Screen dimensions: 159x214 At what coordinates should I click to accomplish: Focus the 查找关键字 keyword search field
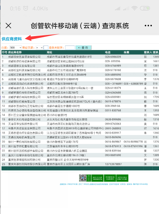(x=70, y=47)
